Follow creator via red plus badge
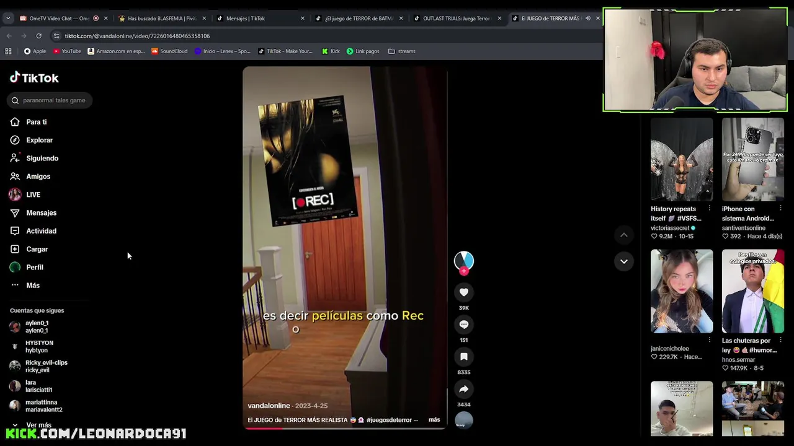 [464, 271]
